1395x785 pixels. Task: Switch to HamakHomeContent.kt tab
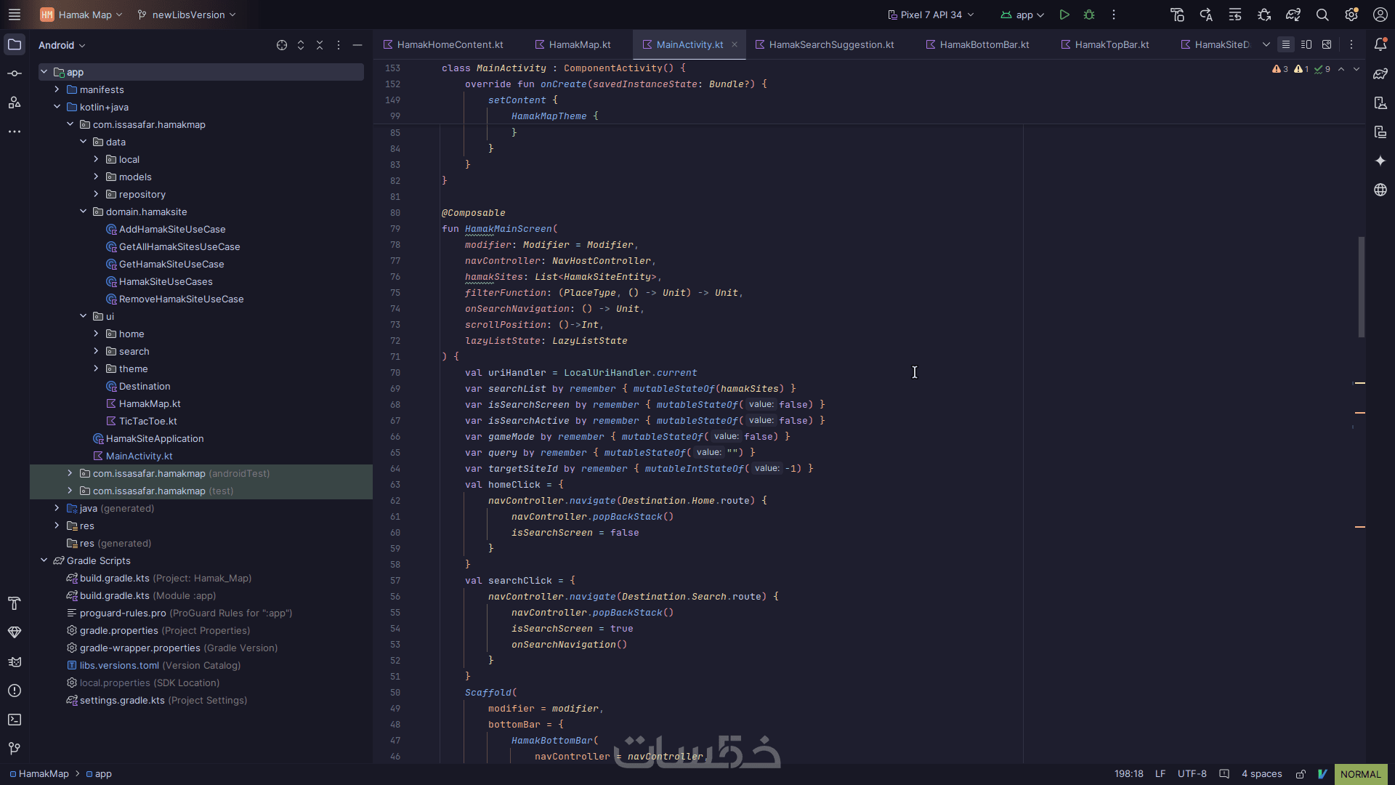pyautogui.click(x=450, y=45)
